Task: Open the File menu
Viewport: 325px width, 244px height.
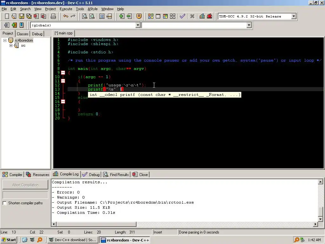Action: 4,9
